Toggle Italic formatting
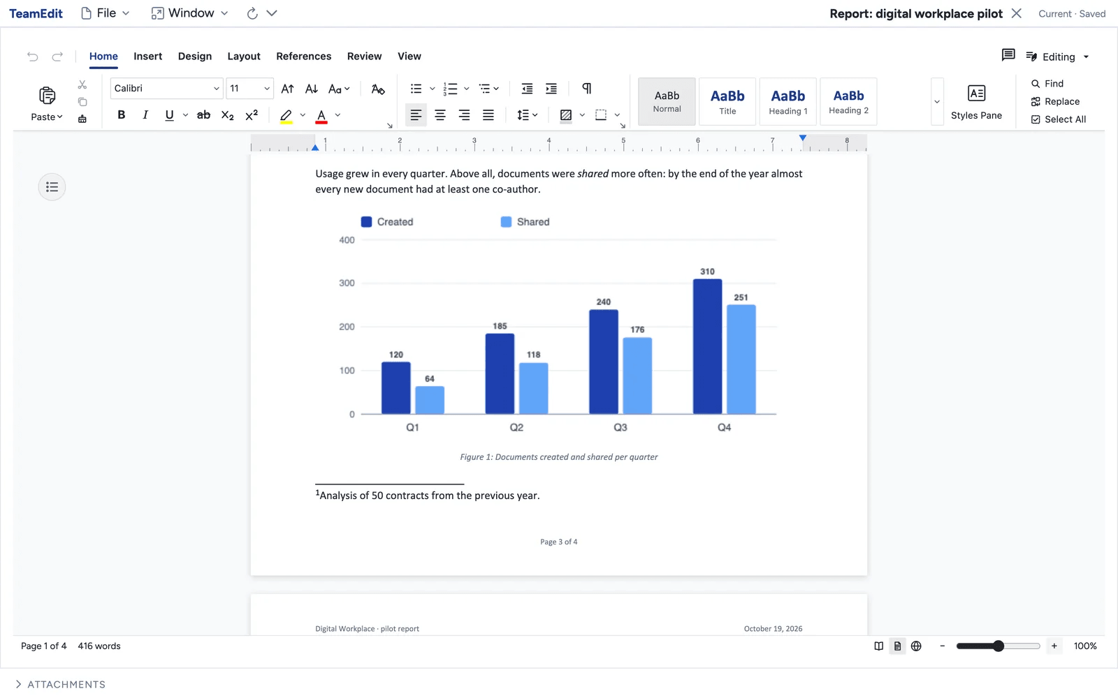Viewport: 1118px width, 698px height. pos(145,115)
